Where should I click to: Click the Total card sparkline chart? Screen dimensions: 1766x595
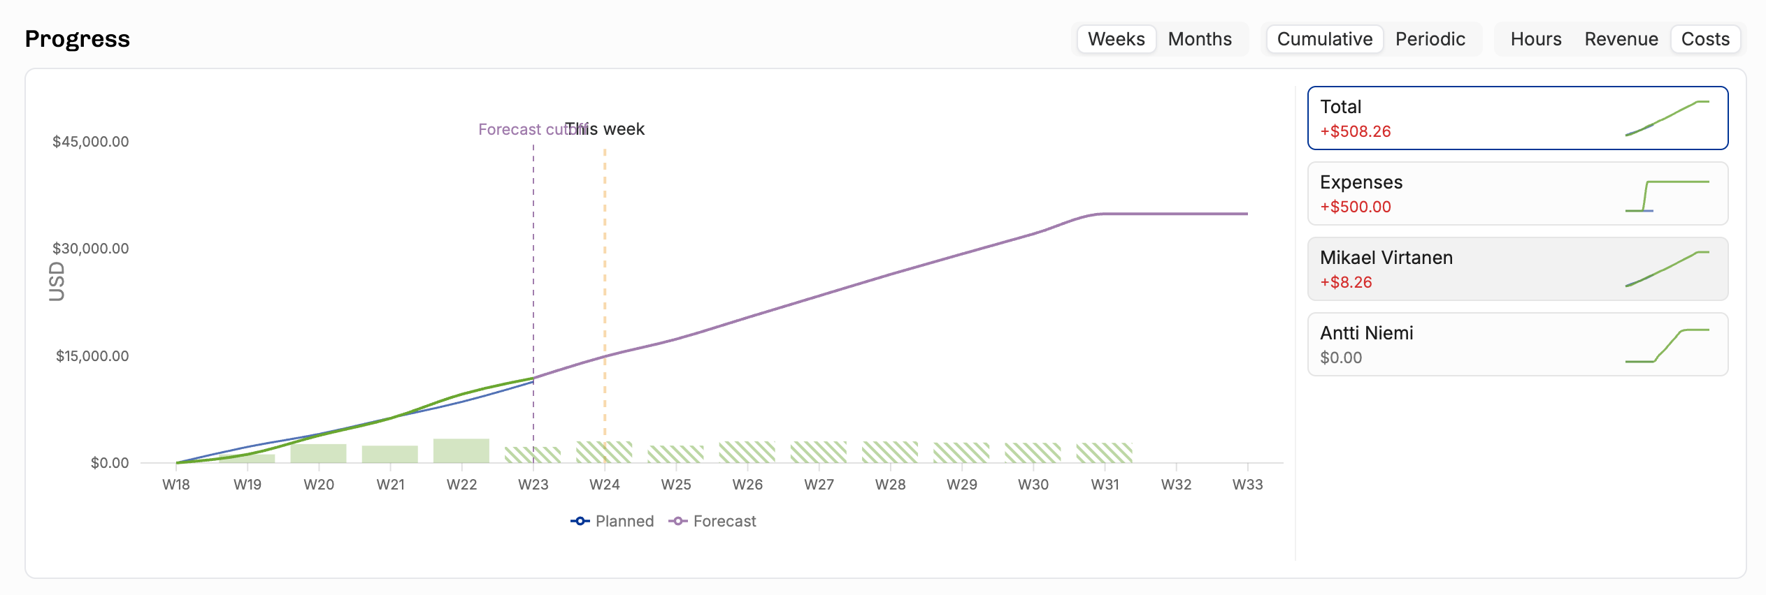tap(1667, 118)
